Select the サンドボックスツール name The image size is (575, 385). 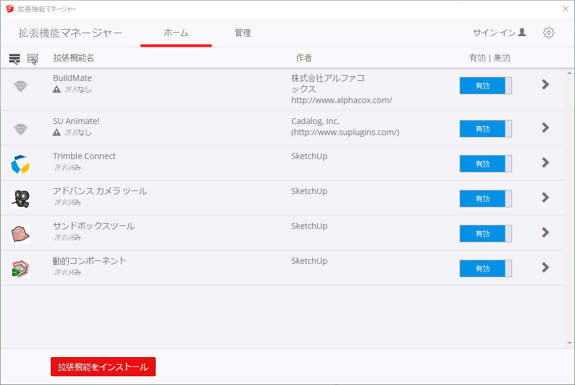93,226
